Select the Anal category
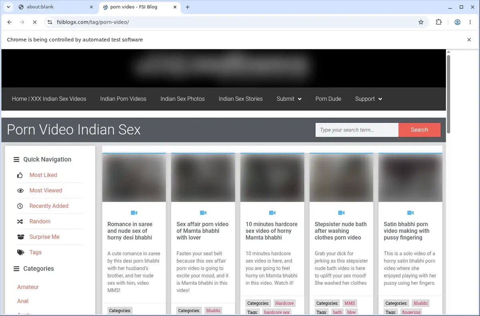 click(x=23, y=301)
